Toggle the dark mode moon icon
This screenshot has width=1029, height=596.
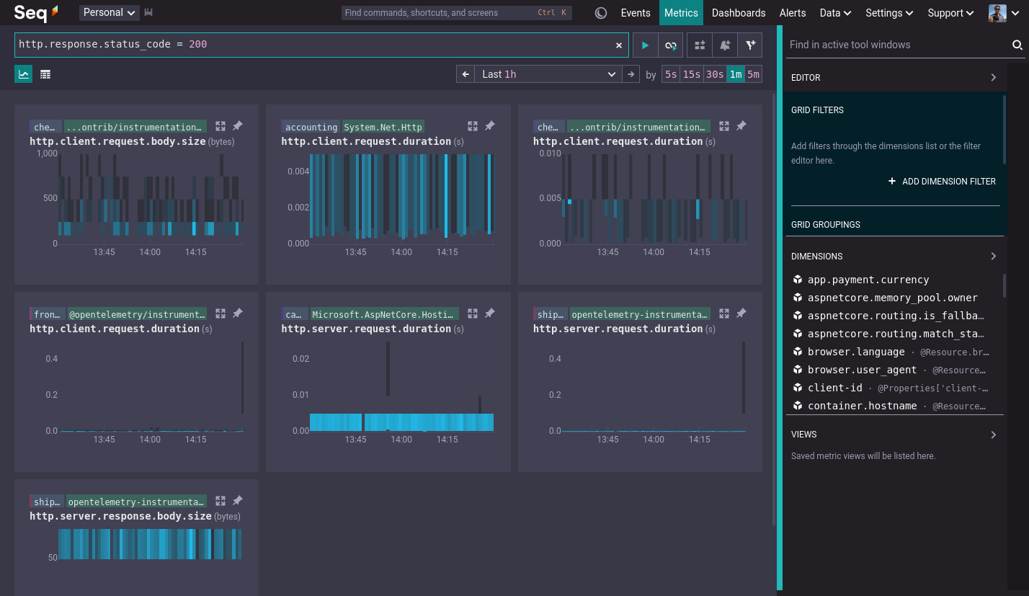(601, 13)
